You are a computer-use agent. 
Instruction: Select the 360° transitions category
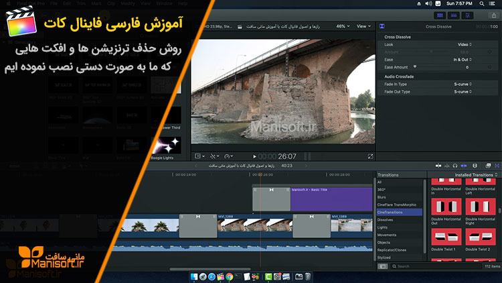[x=399, y=190]
